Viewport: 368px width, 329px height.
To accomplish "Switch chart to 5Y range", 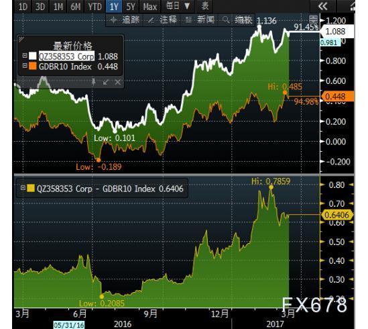I will click(131, 6).
